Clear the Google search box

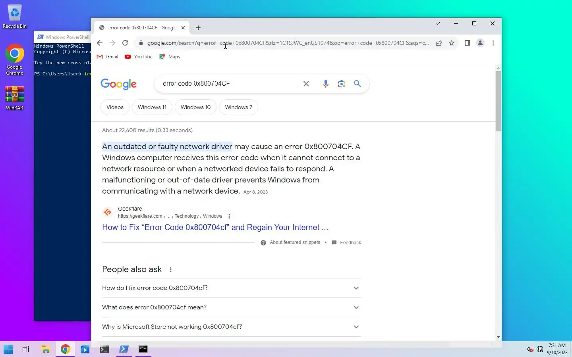point(306,84)
